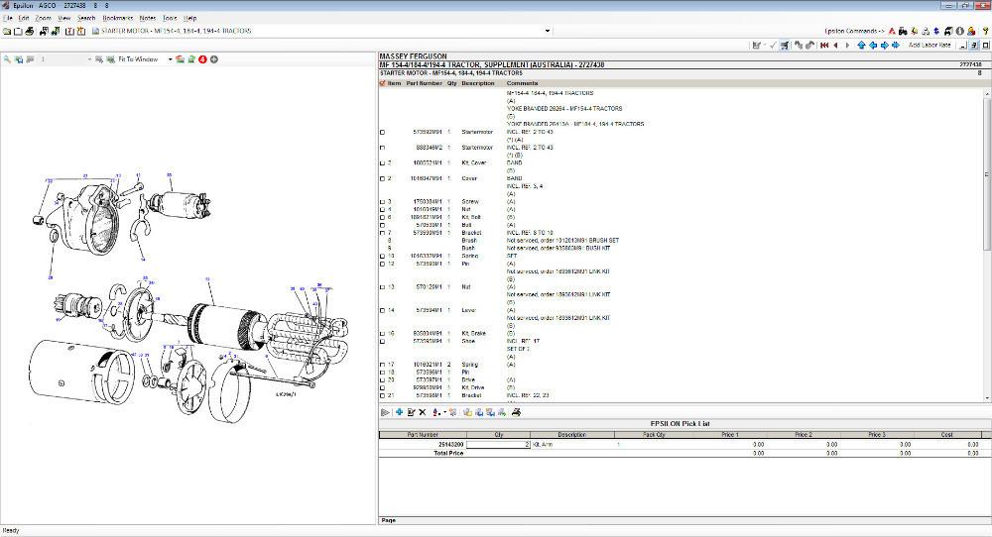Tick checkbox for Spring item 17
Viewport: 992px width, 537px height.
(x=382, y=365)
